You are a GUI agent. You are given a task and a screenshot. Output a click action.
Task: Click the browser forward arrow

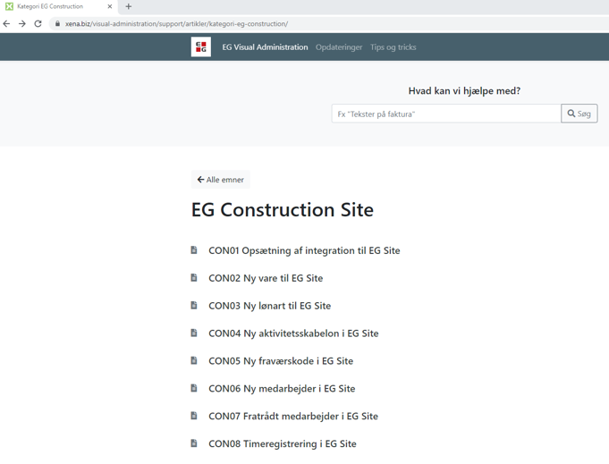point(22,24)
